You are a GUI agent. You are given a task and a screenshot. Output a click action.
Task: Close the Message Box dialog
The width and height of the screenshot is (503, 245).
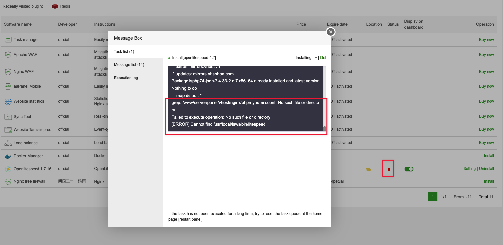coord(331,32)
